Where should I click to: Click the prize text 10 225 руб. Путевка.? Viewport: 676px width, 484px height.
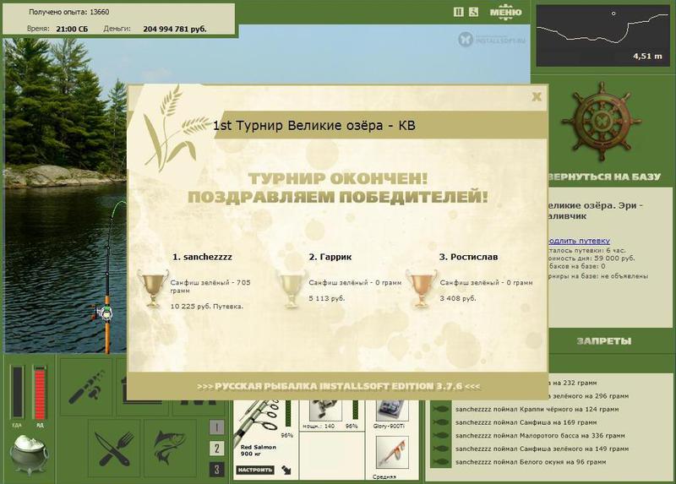207,307
